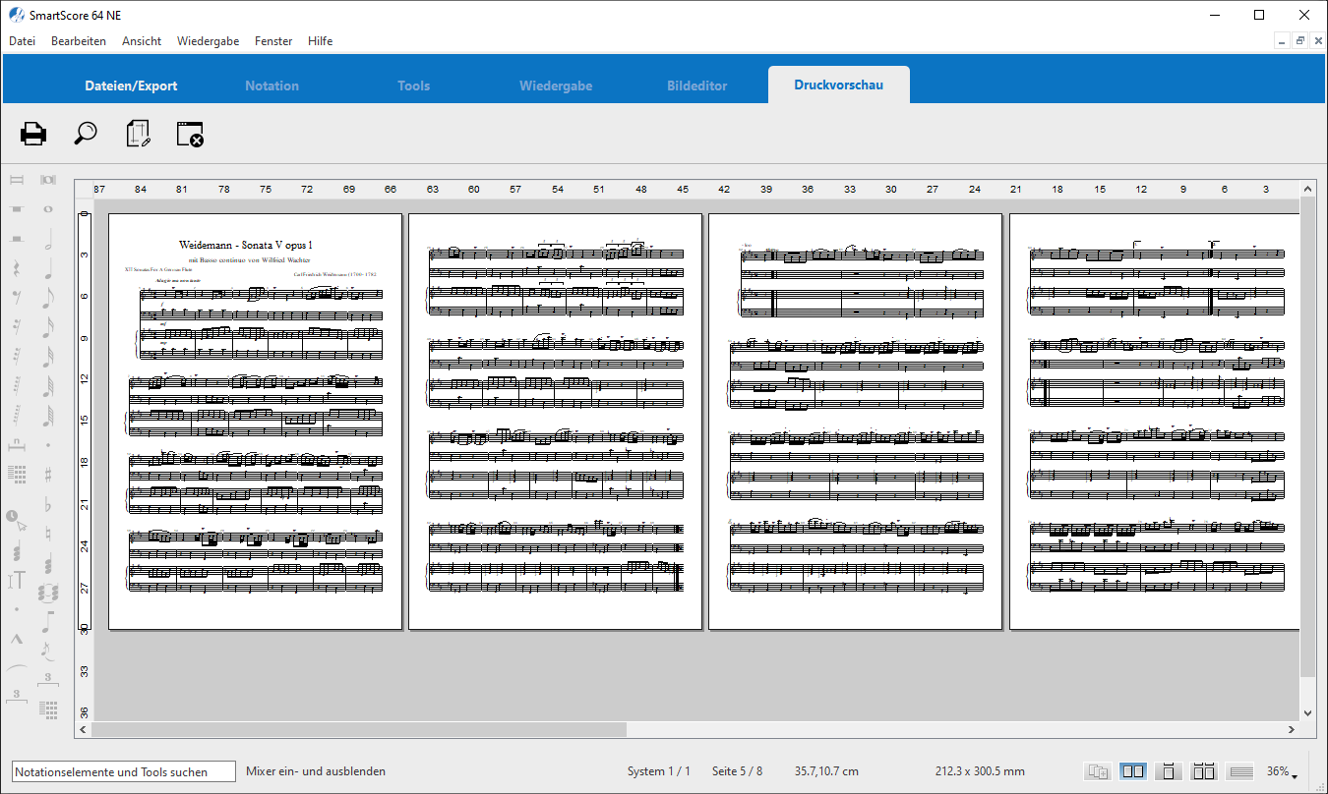
Task: Select the sharp accidental in palette
Action: tap(47, 475)
